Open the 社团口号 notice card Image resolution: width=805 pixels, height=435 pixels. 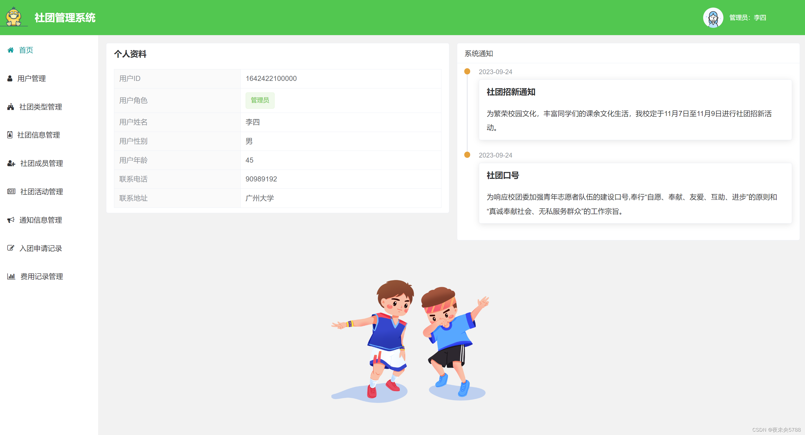pos(635,193)
